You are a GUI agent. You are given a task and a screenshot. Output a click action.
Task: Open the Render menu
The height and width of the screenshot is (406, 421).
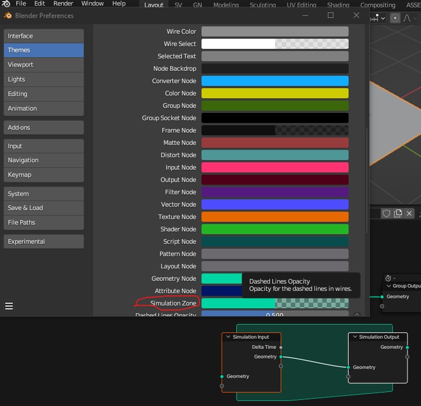[x=63, y=3]
